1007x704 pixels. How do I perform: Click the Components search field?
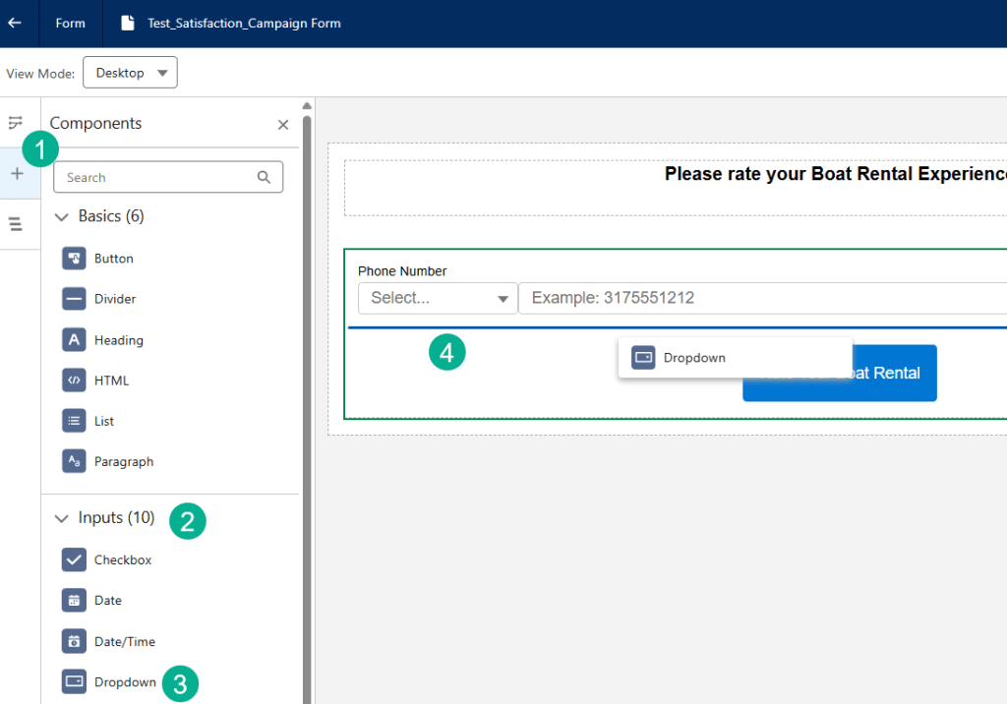[x=157, y=177]
